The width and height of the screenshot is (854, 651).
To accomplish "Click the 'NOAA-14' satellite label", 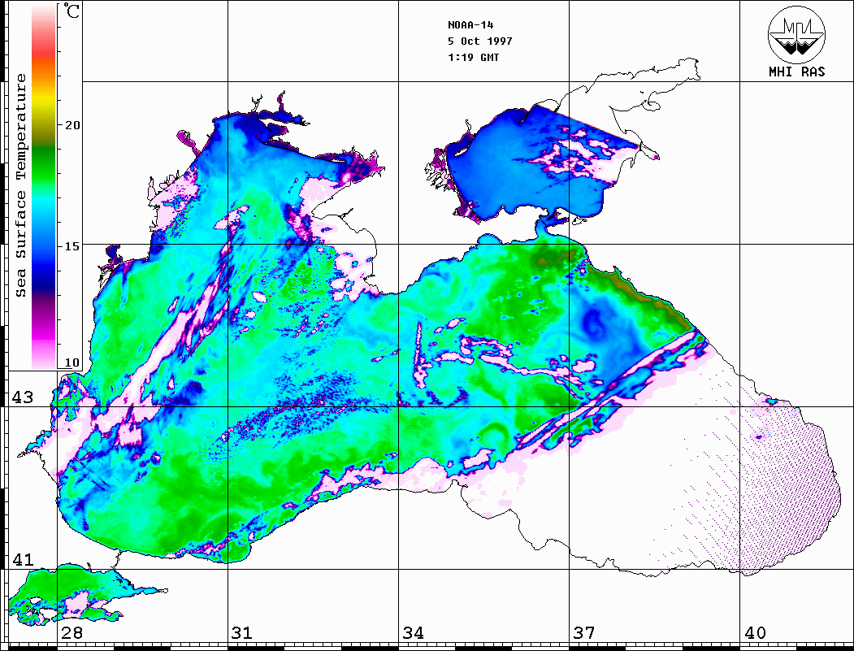I will [x=470, y=25].
